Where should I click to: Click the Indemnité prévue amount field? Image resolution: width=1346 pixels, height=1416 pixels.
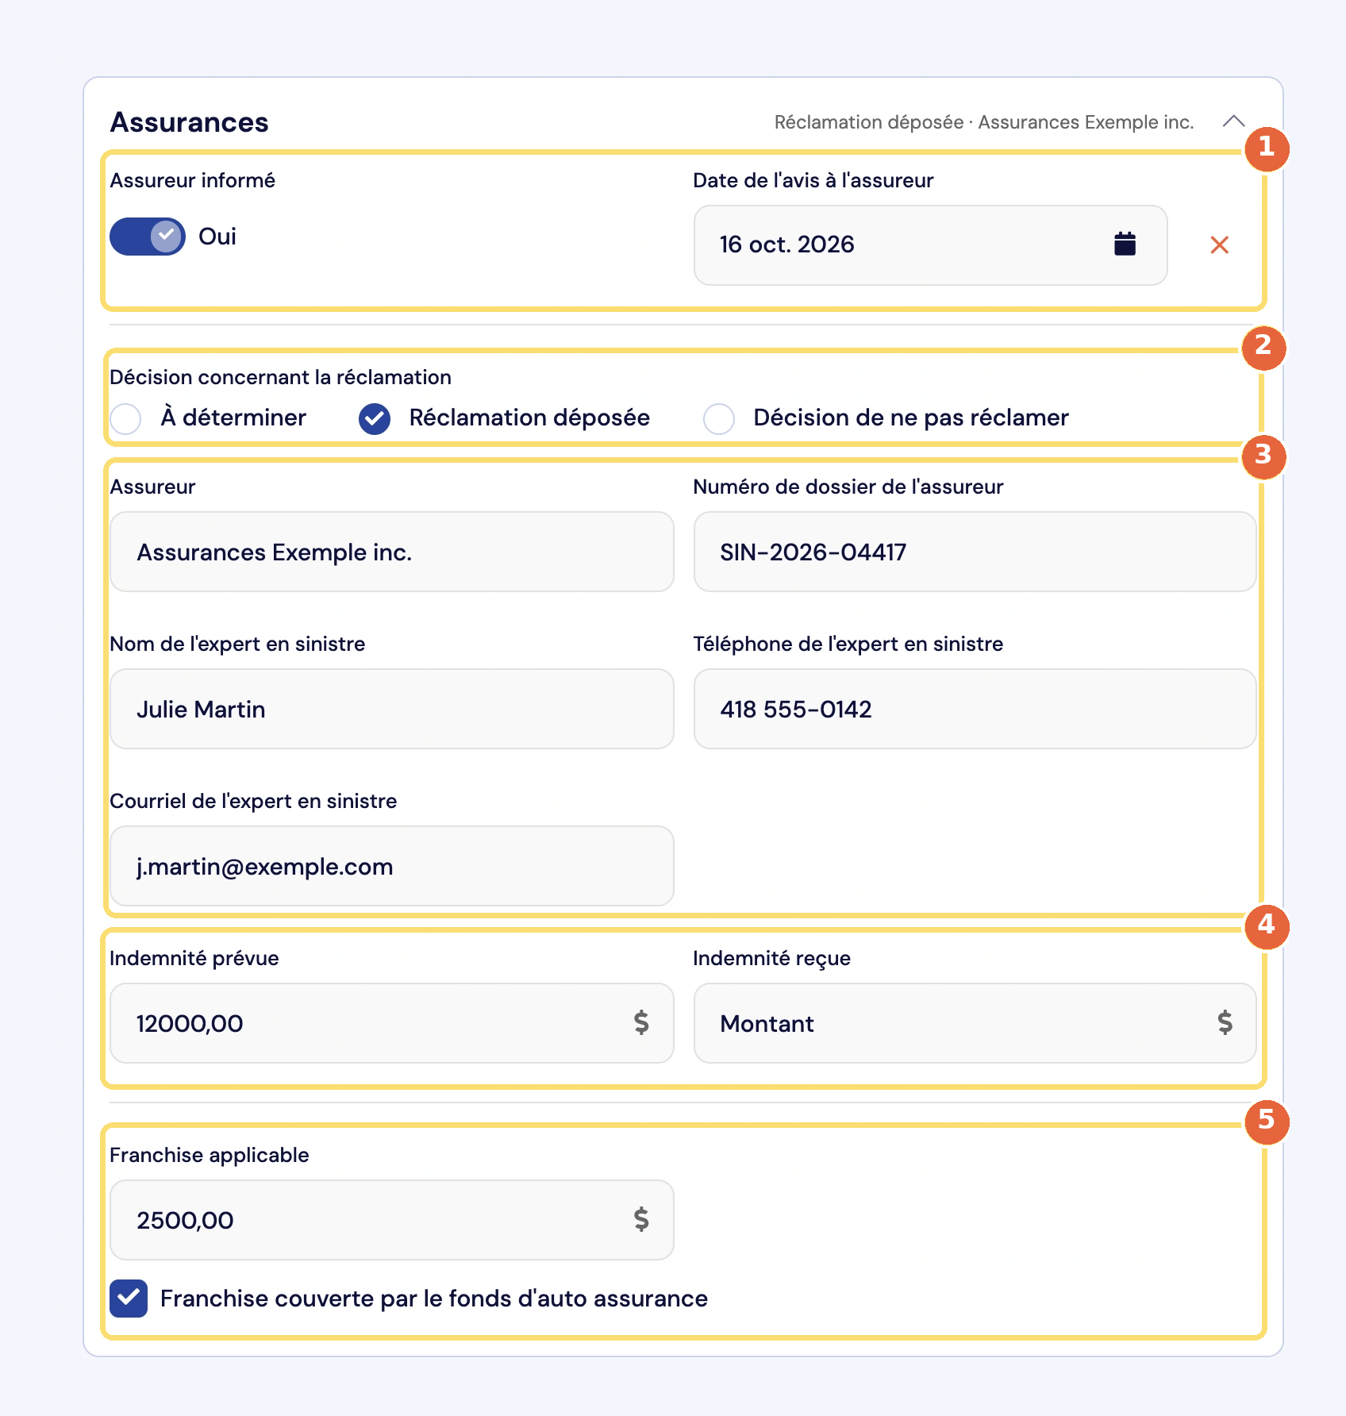[392, 1023]
